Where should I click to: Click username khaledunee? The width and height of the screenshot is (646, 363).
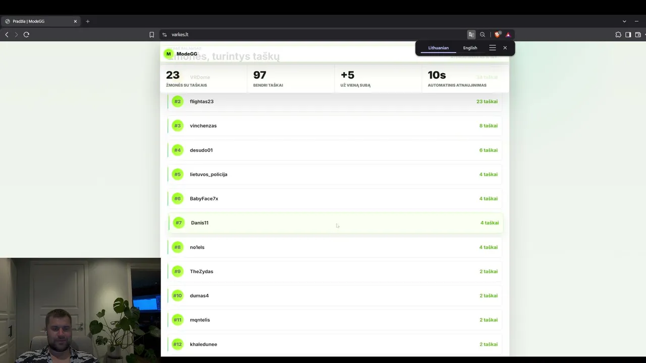tap(203, 344)
